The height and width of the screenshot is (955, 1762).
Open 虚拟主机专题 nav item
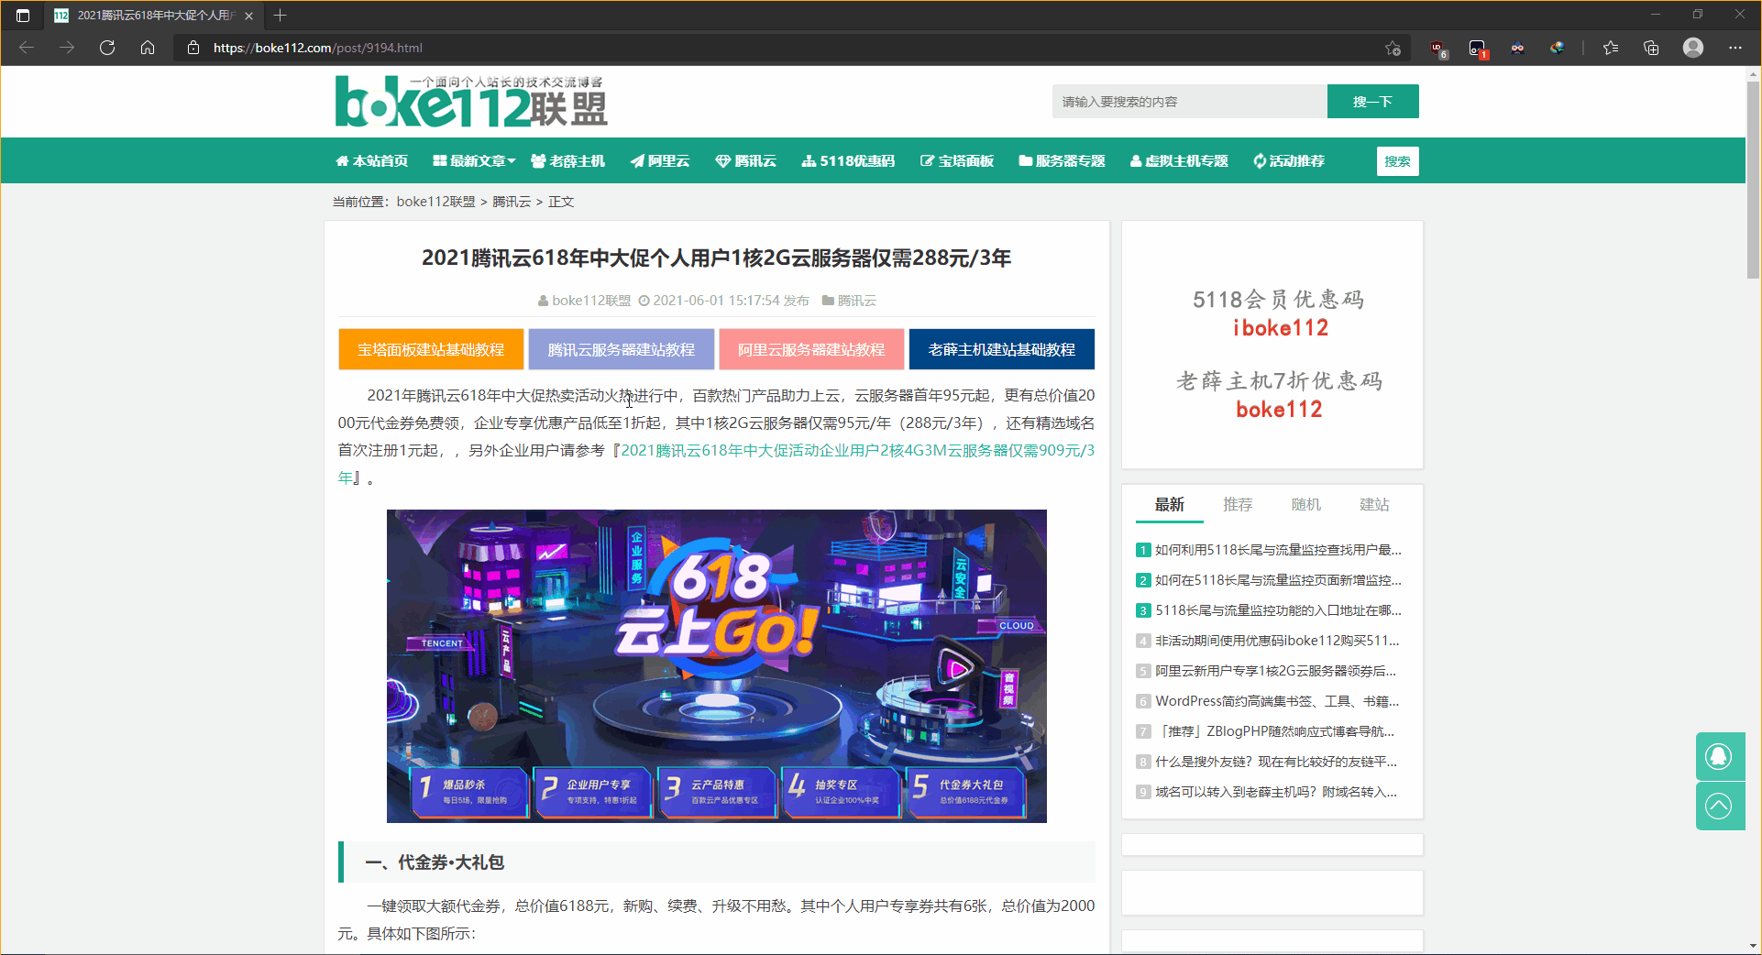(x=1179, y=161)
